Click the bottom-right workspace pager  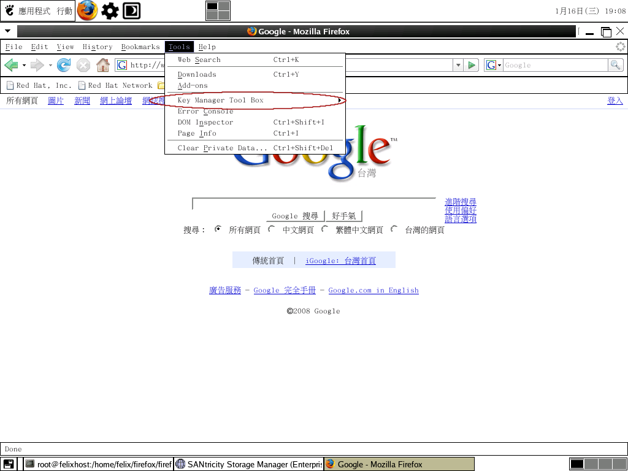click(x=597, y=464)
